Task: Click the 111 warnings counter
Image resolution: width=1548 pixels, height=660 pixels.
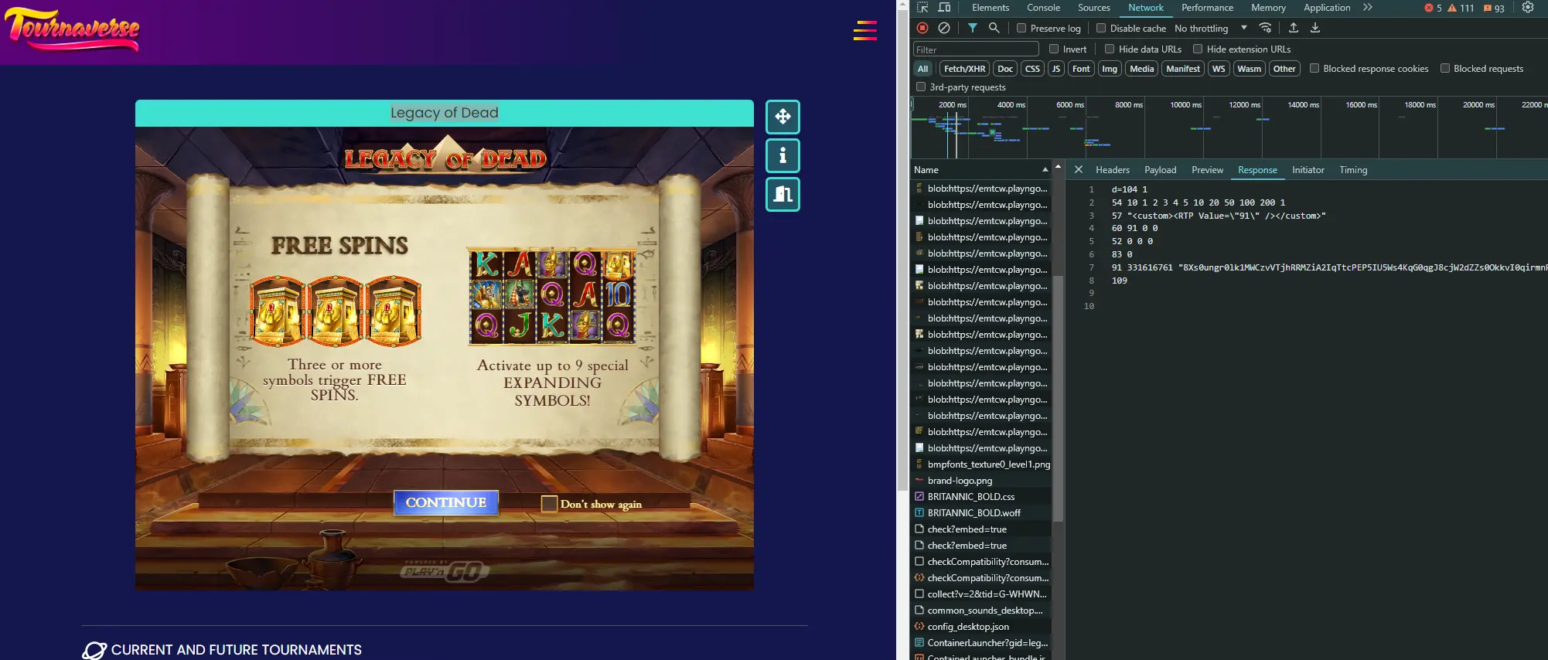Action: 1461,8
